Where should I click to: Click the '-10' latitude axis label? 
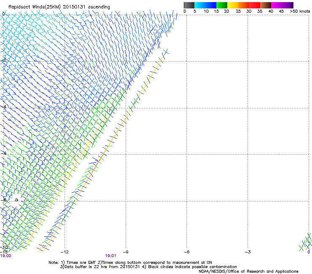point(4,247)
